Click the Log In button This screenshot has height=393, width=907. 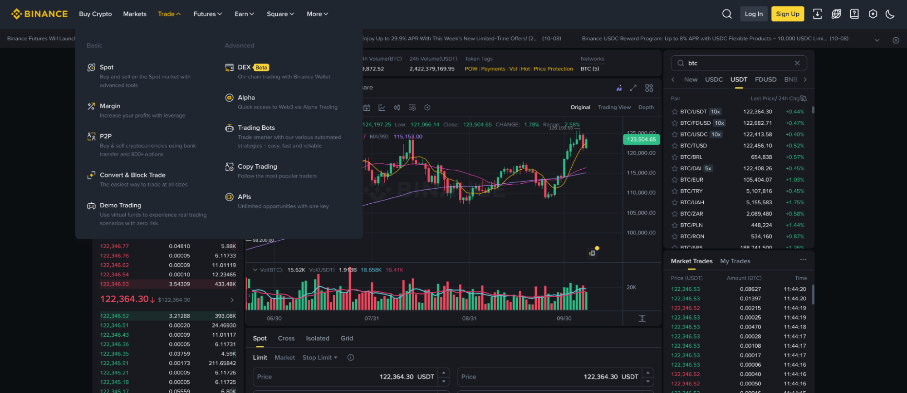pos(754,14)
